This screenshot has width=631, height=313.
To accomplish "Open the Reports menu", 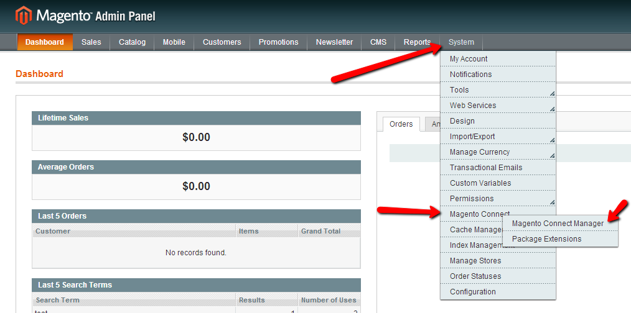I will pos(418,42).
